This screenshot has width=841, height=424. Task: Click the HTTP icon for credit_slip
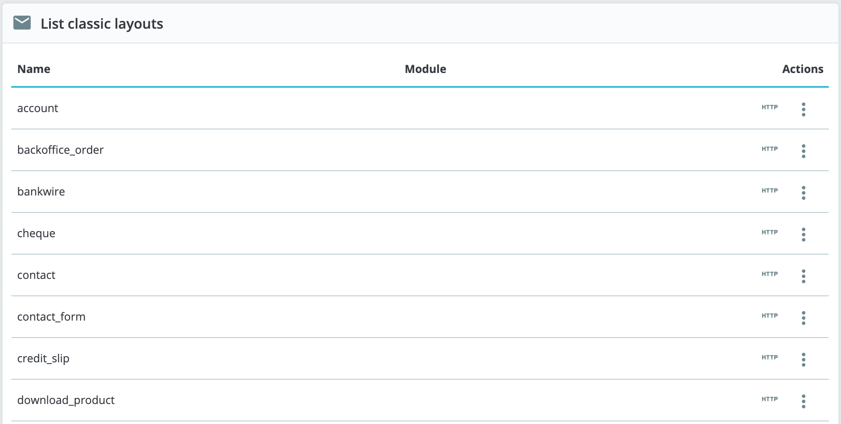pos(769,358)
